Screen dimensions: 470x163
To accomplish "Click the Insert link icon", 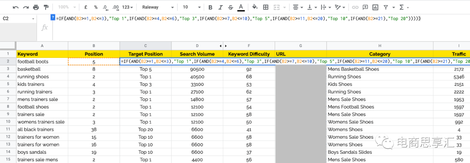I will coord(355,7).
